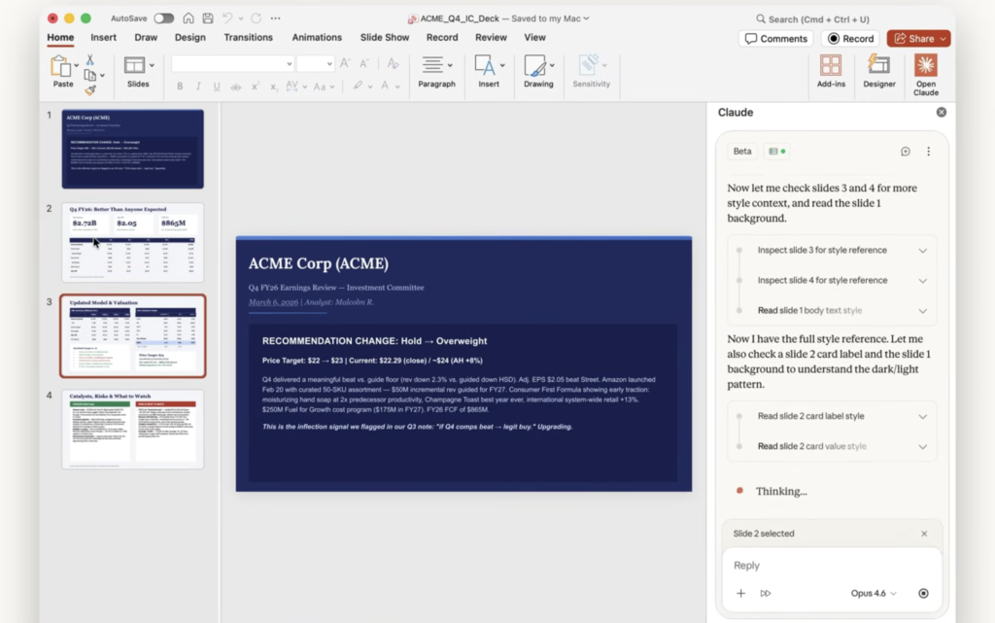Open the Claude panel vertical dots menu
Viewport: 995px width, 623px height.
928,152
